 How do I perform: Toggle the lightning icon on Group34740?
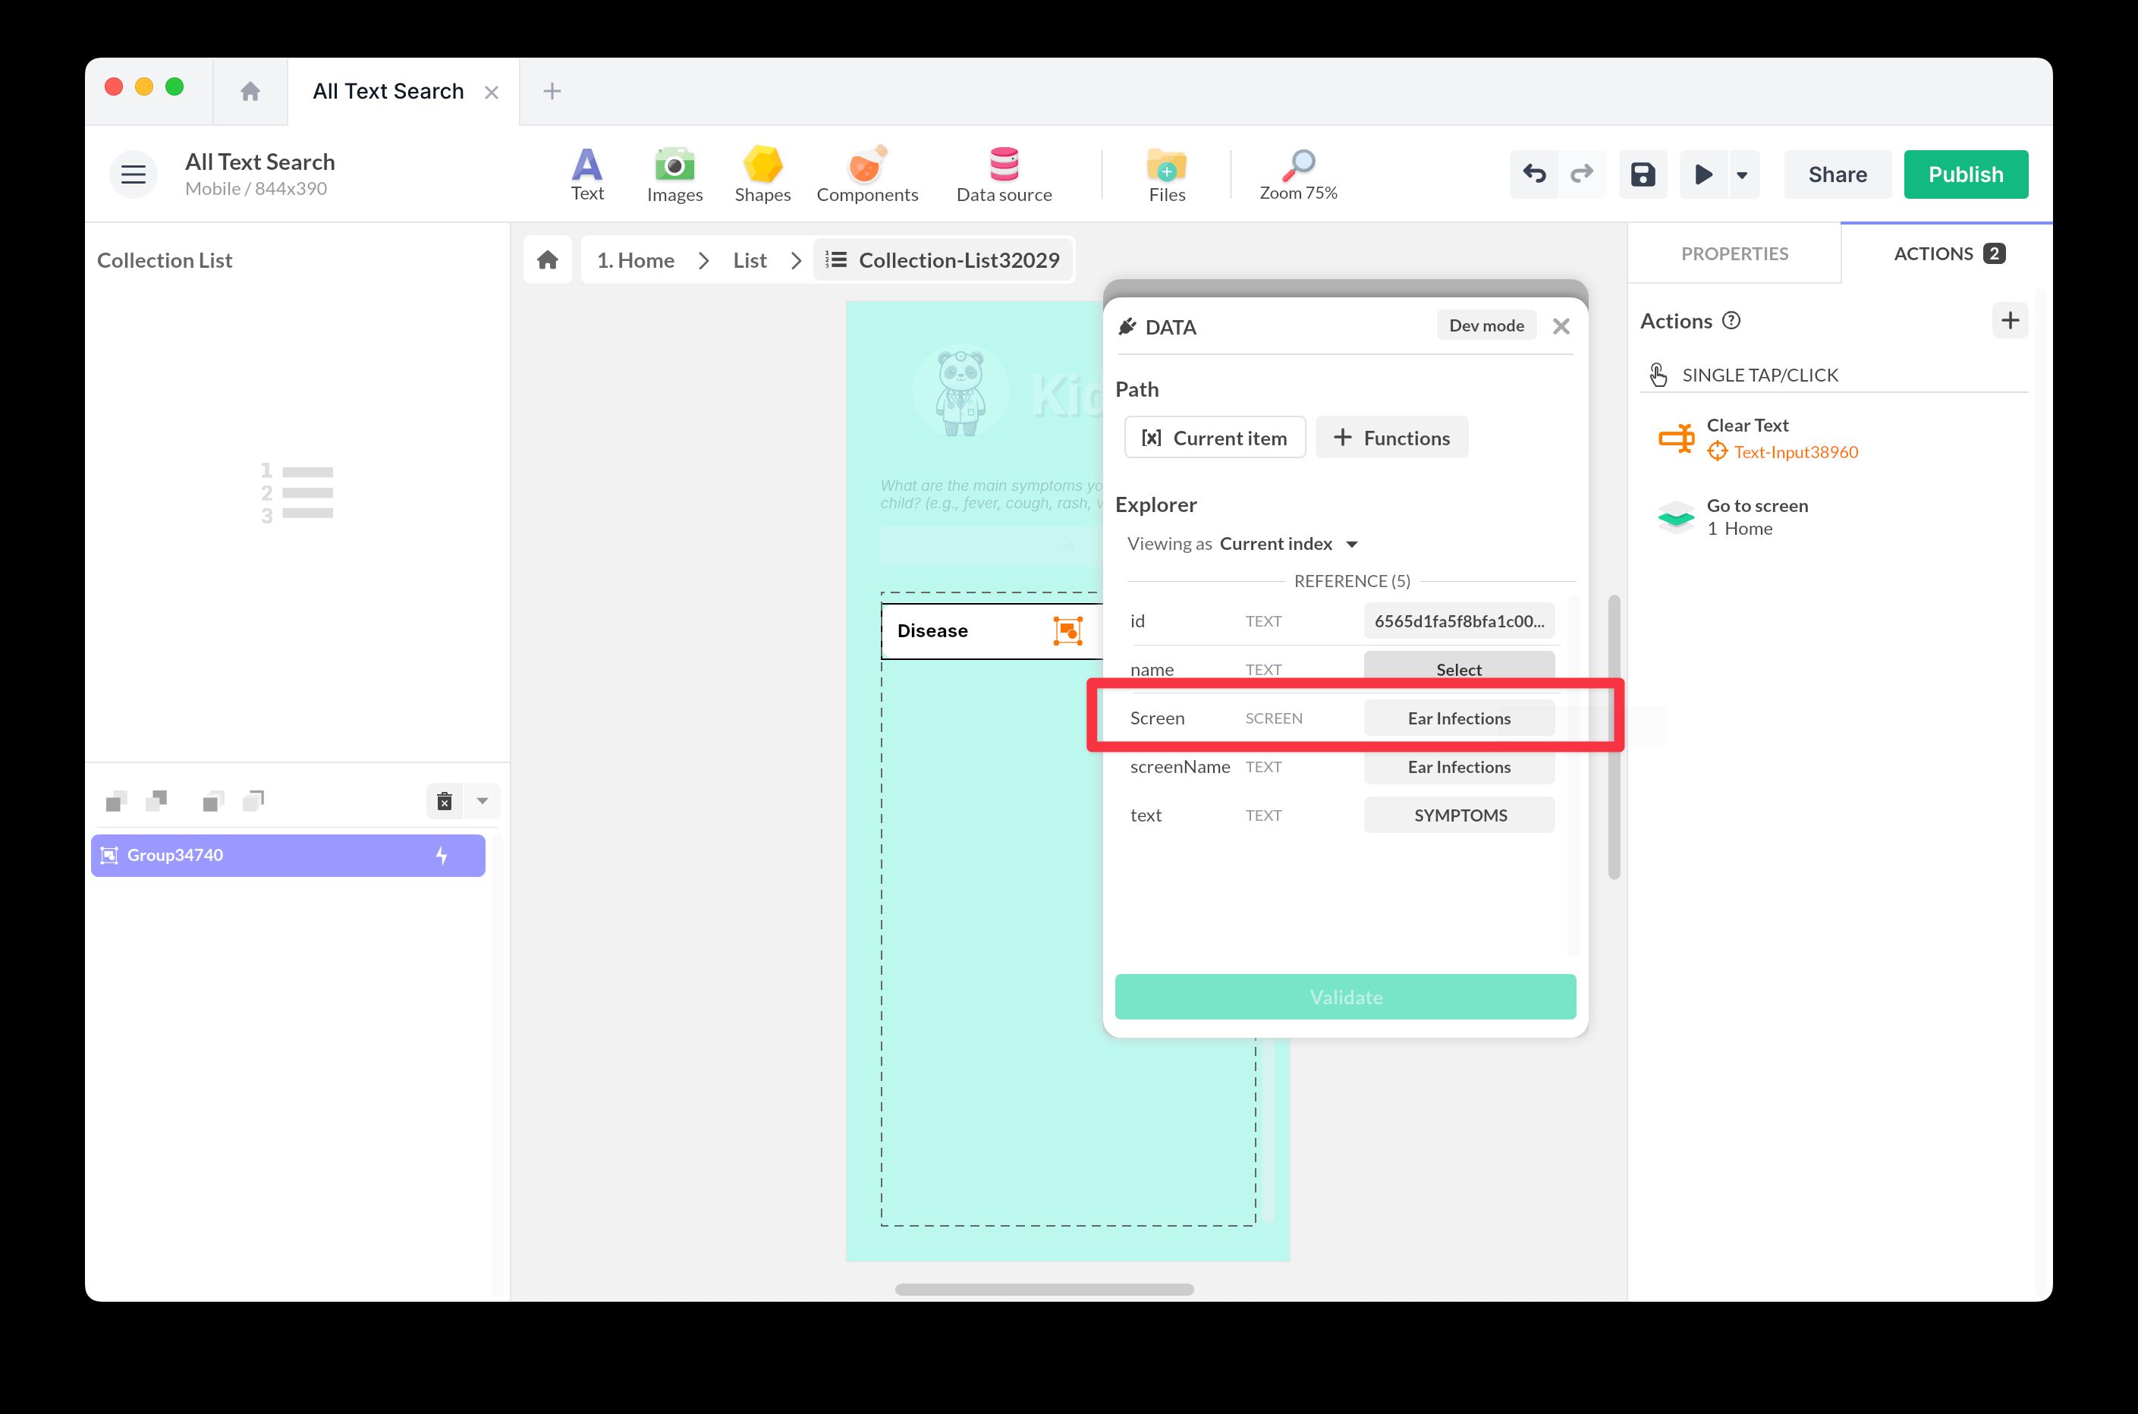442,855
